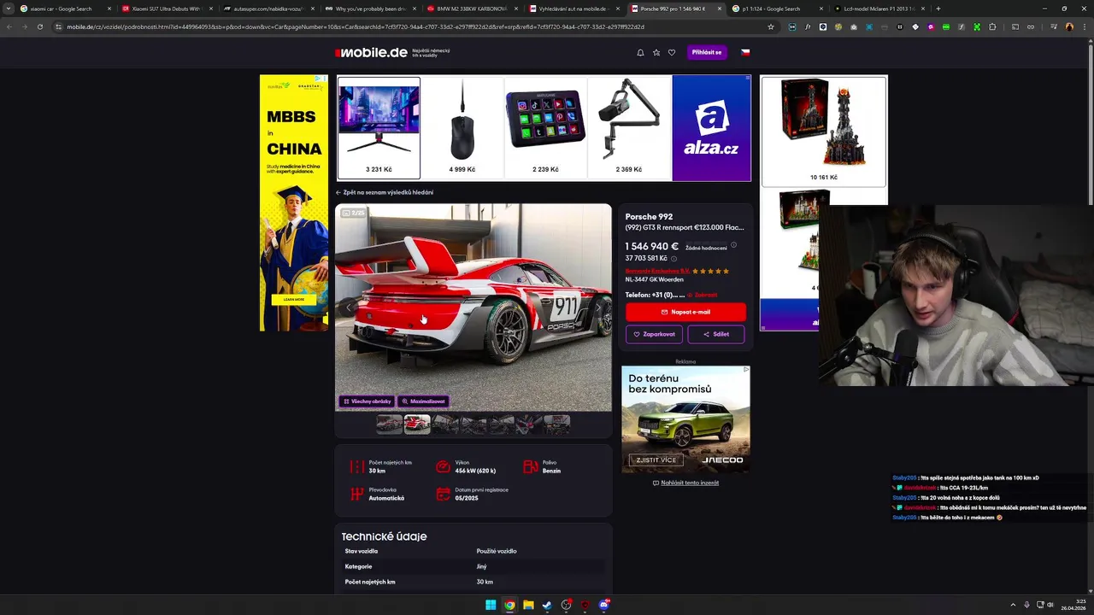Screen dimensions: 1094x615
Task: Click the Maximalizovat image button
Action: tap(424, 401)
